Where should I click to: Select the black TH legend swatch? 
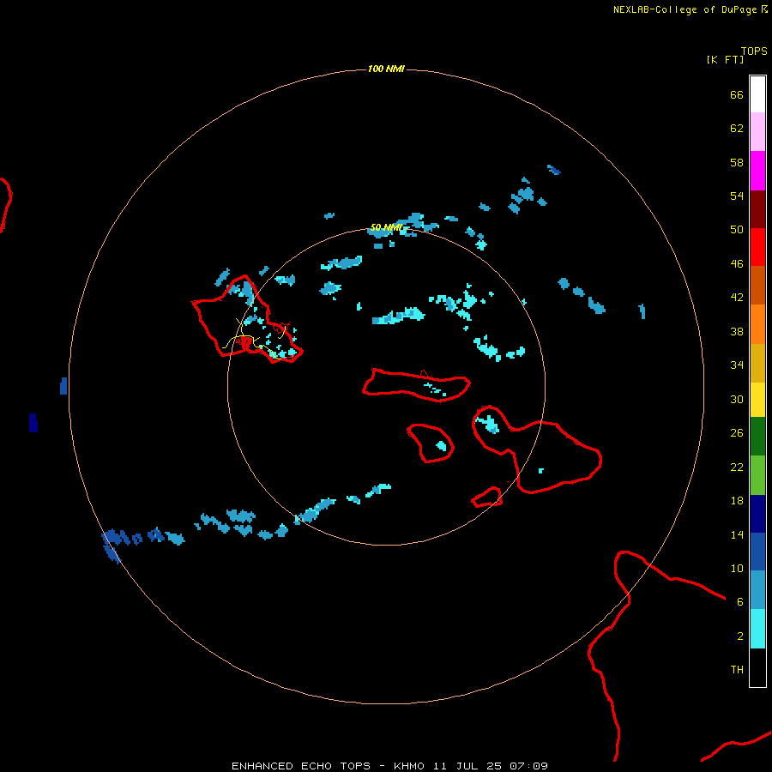click(757, 667)
